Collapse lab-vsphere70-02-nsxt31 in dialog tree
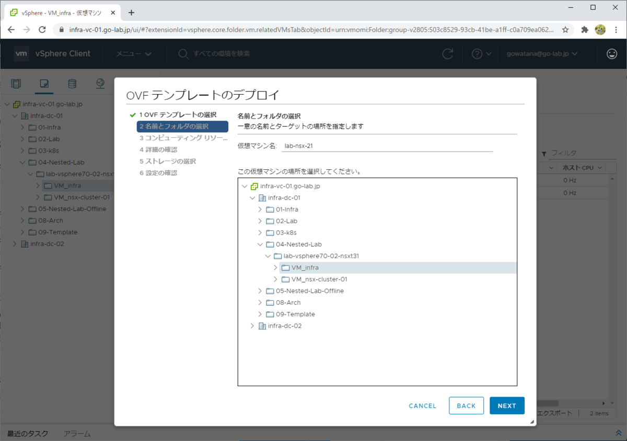 click(268, 256)
